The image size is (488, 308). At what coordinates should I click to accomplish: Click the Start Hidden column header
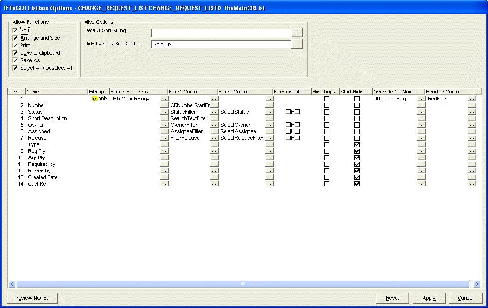click(x=355, y=92)
